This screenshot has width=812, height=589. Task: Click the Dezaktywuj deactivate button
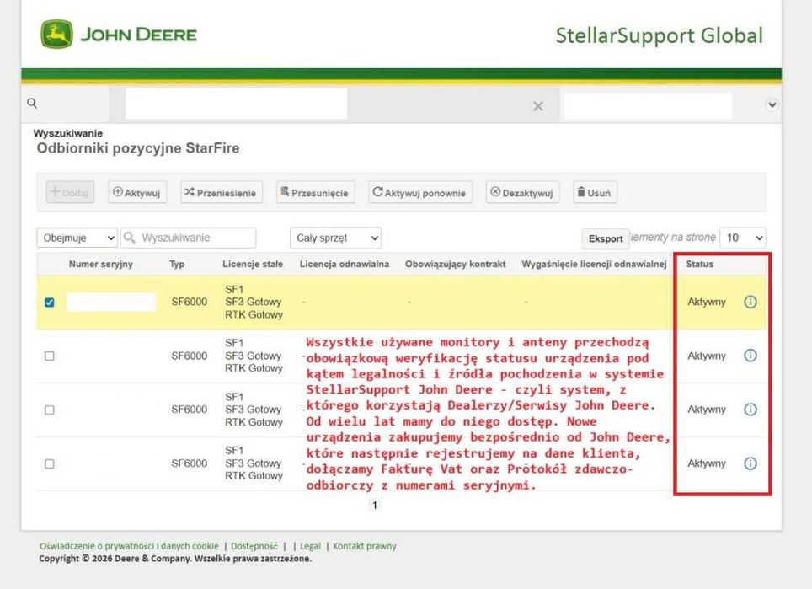(x=522, y=192)
